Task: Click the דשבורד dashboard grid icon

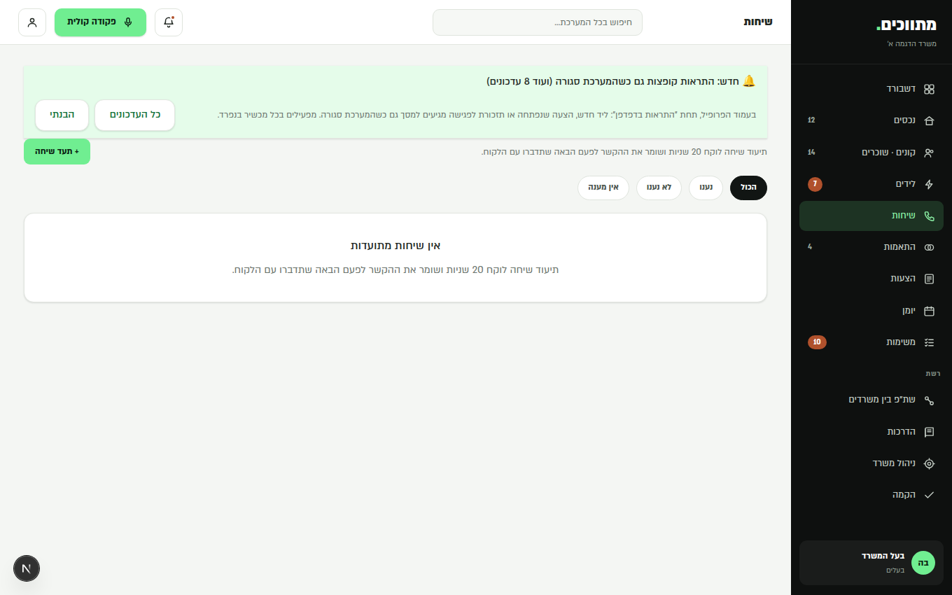Action: (929, 89)
